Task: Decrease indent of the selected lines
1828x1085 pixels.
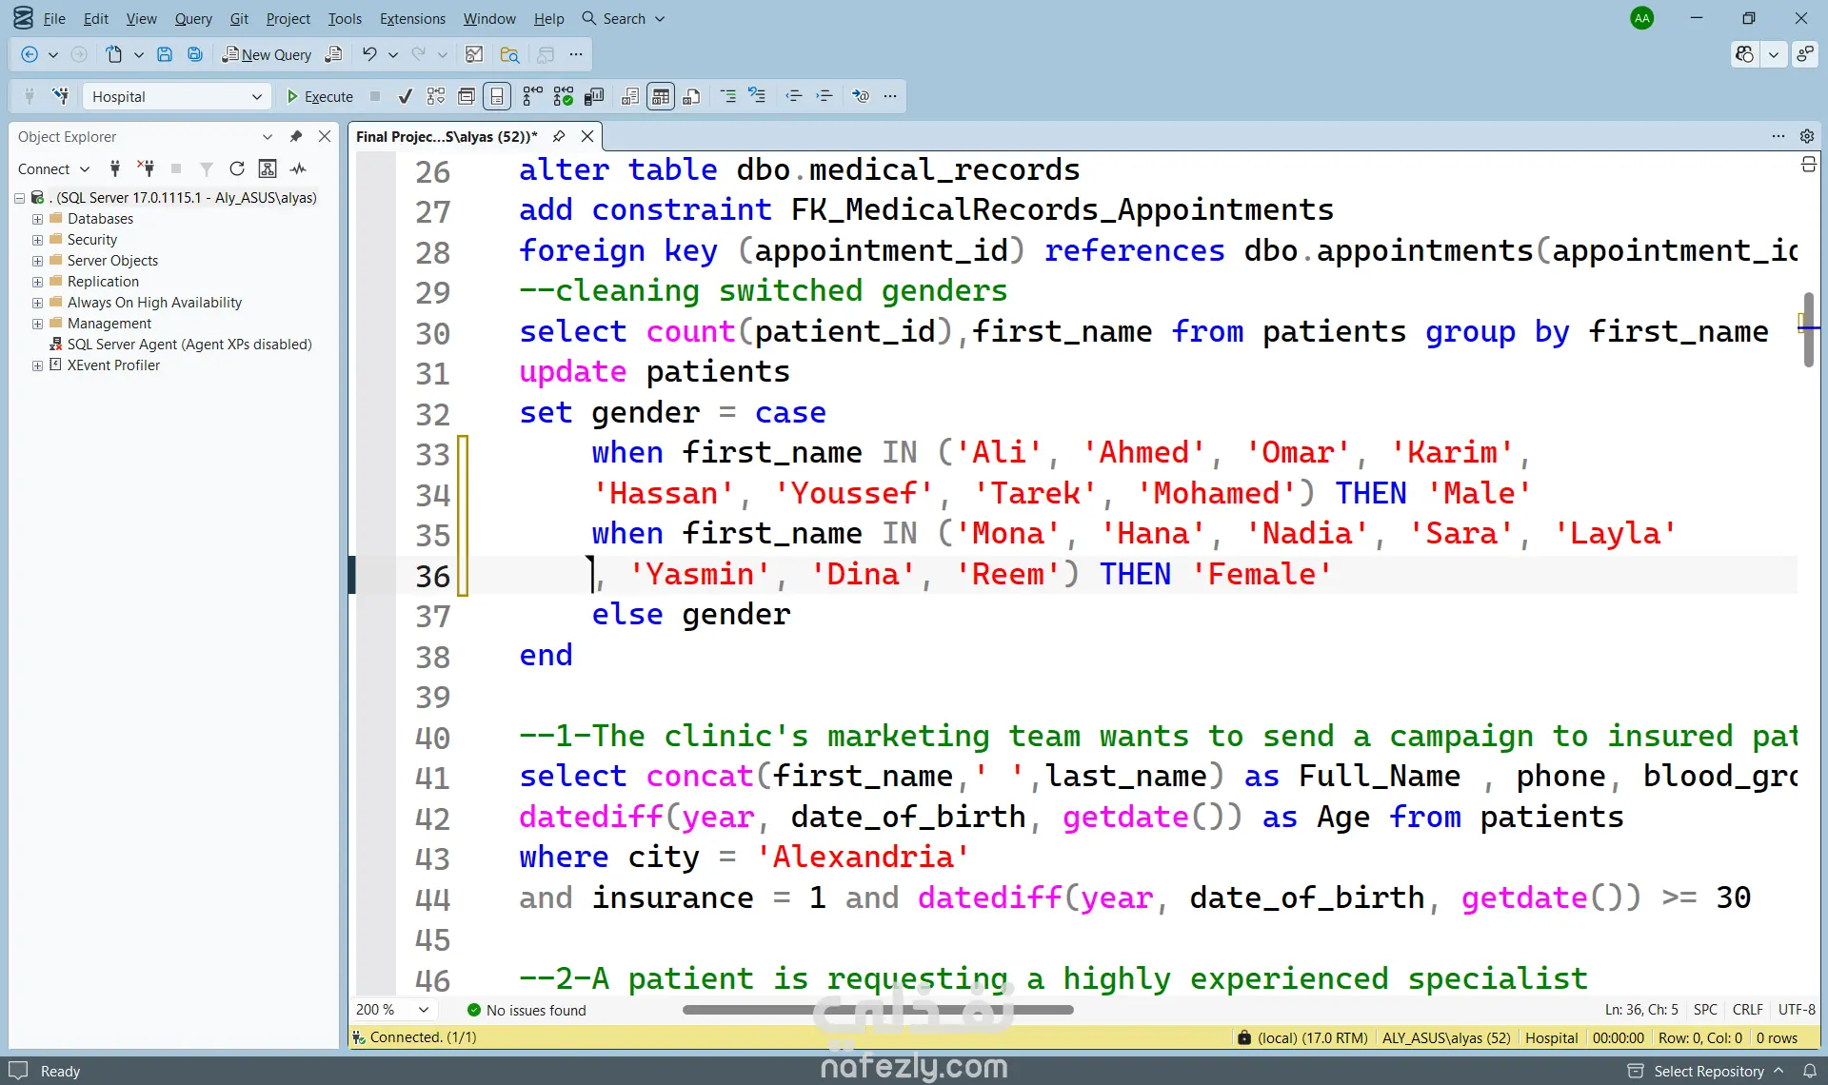Action: (x=793, y=96)
